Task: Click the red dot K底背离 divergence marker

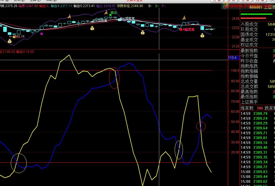Action: click(181, 30)
